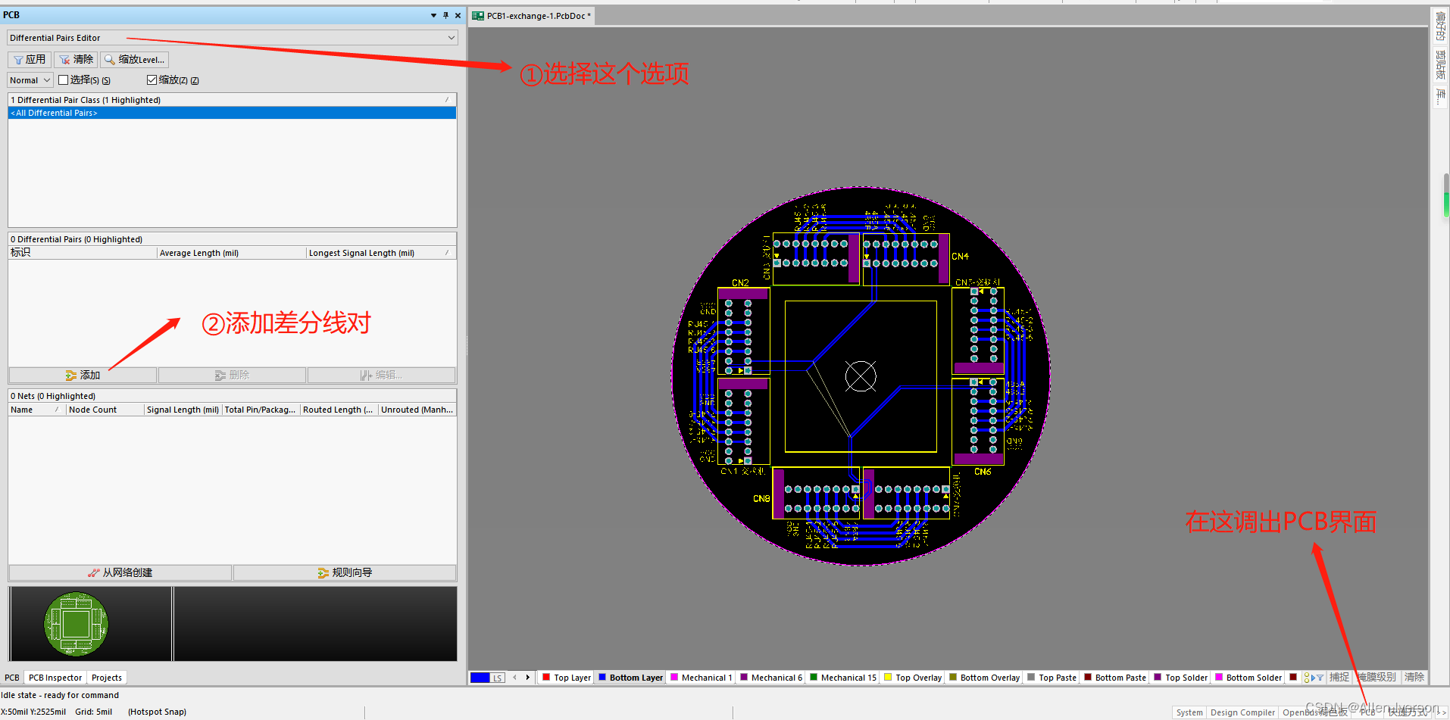1450x720 pixels.
Task: Click the Top Layer red color swatch
Action: click(x=546, y=677)
